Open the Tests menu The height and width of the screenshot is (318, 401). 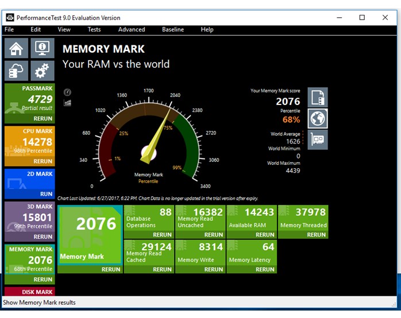coord(94,29)
